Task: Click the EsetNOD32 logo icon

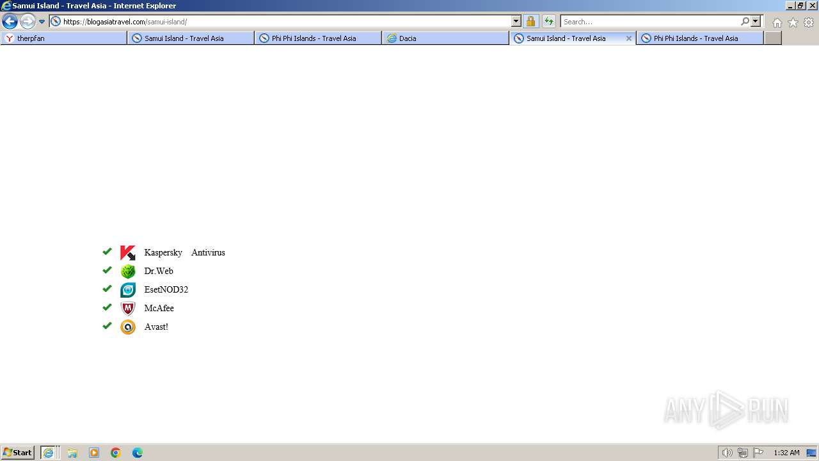Action: (128, 290)
